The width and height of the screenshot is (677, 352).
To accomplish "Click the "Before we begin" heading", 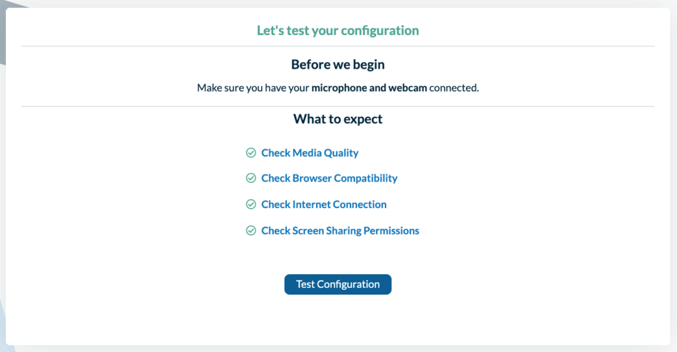I will (338, 65).
